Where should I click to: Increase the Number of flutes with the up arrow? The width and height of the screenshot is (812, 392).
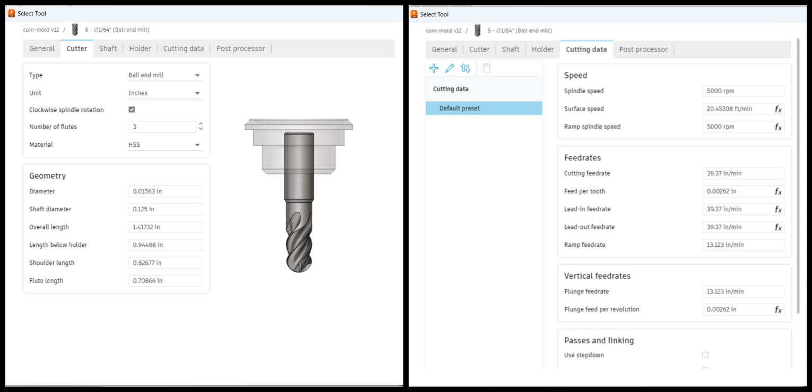point(201,124)
